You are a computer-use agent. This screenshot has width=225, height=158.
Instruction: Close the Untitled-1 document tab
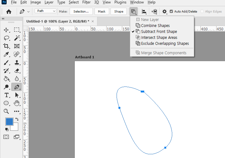(x=93, y=21)
